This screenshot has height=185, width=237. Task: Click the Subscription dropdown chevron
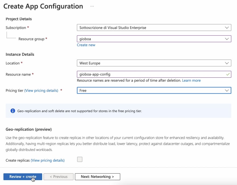pos(227,28)
